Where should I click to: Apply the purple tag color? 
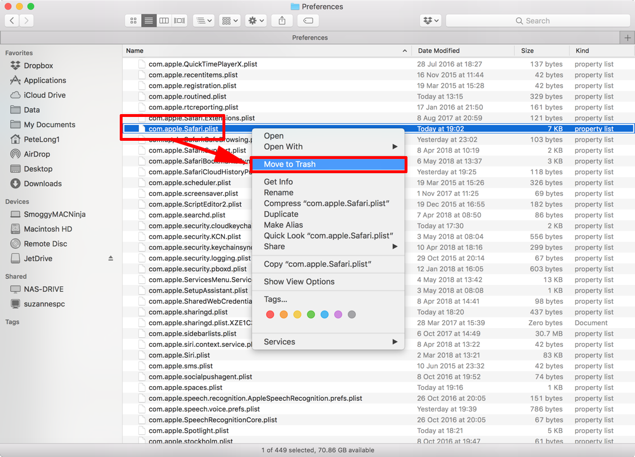338,315
